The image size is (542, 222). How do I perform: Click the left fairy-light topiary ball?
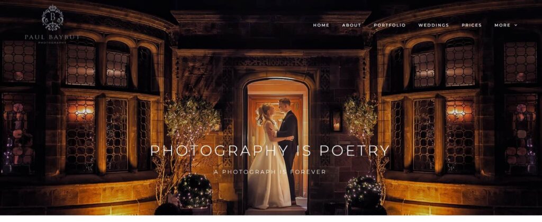[195, 191]
